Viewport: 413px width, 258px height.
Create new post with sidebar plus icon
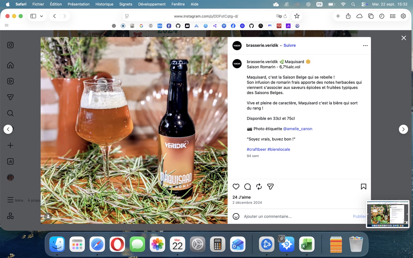(10, 145)
